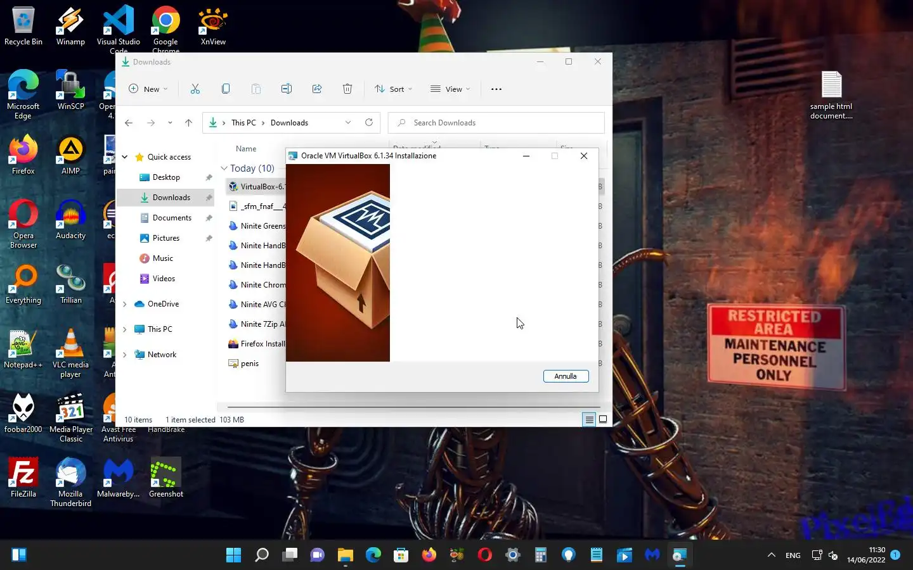Open AIMP desktop shortcut
Screen dimensions: 913x570
[x=70, y=155]
